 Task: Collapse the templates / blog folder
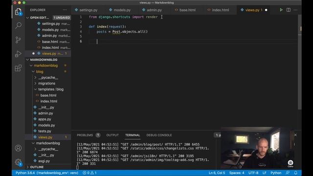coord(35,89)
